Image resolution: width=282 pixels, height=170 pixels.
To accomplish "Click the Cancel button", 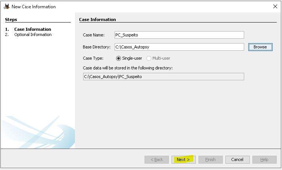I will click(237, 159).
